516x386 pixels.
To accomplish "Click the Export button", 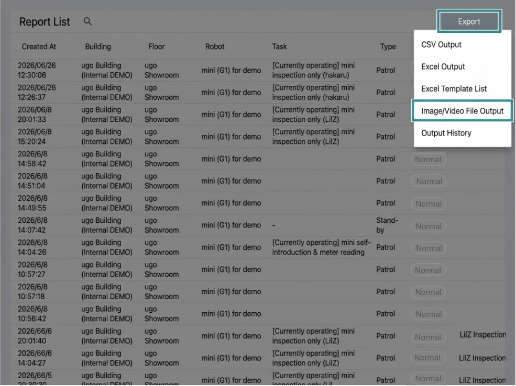I will pyautogui.click(x=469, y=21).
